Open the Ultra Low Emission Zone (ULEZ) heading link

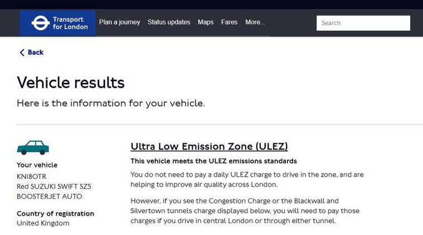(209, 147)
